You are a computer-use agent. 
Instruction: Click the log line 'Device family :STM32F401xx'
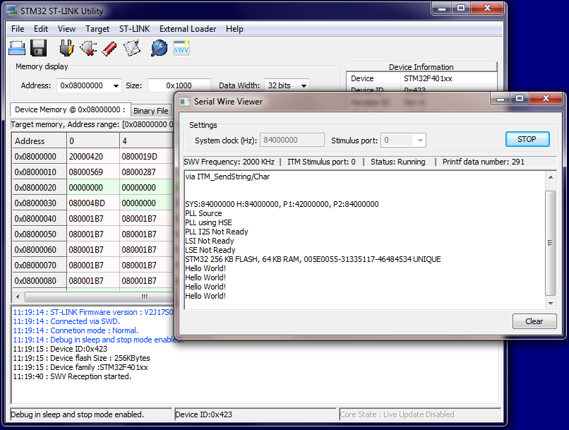[x=80, y=367]
